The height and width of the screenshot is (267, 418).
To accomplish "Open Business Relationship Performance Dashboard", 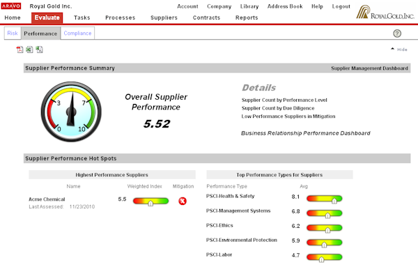I will [306, 133].
